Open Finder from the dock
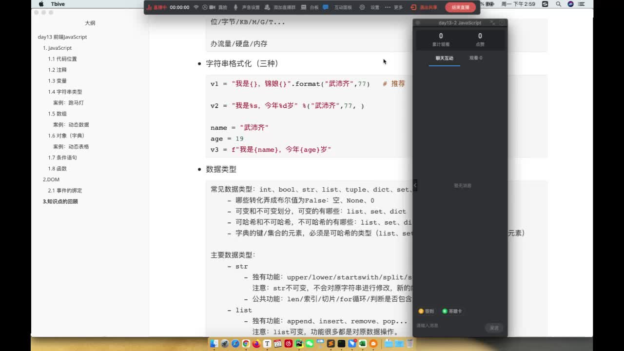Image resolution: width=624 pixels, height=351 pixels. click(214, 343)
